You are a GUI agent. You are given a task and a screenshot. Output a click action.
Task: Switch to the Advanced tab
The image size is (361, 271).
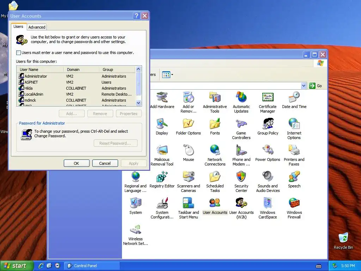pyautogui.click(x=37, y=27)
